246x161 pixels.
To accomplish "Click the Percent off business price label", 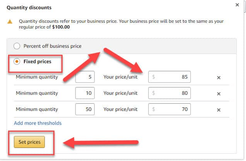I will tap(53, 46).
